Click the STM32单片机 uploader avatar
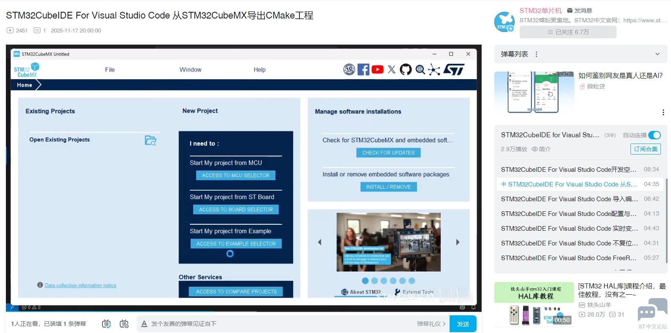The height and width of the screenshot is (333, 671). point(504,22)
